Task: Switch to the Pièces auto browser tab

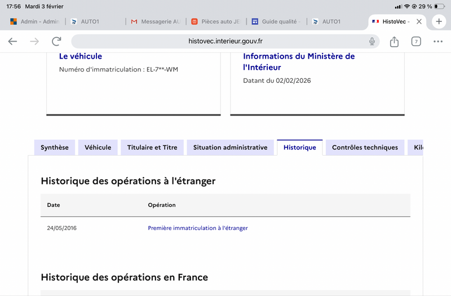Action: [215, 21]
